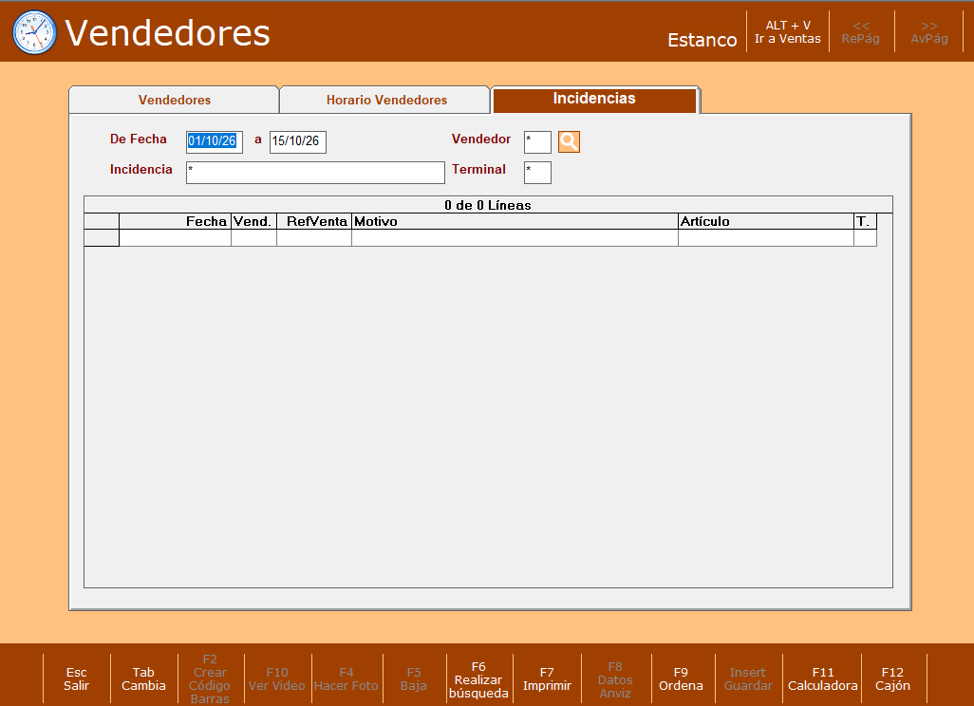Switch to the Vendedores tab
This screenshot has width=974, height=706.
[175, 100]
